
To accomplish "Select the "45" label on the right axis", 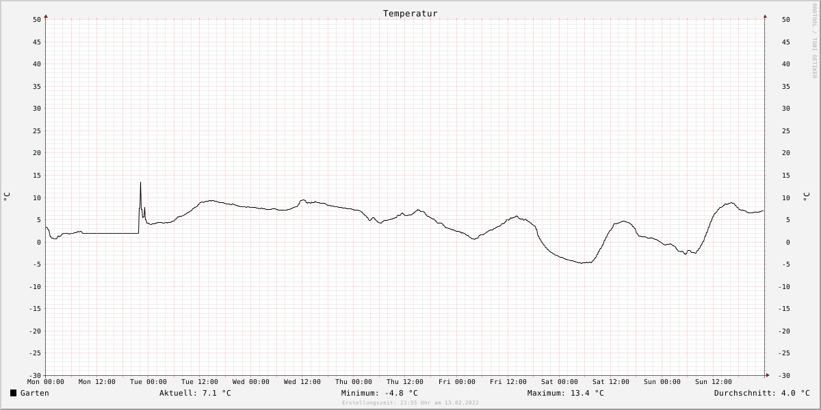I will [786, 42].
